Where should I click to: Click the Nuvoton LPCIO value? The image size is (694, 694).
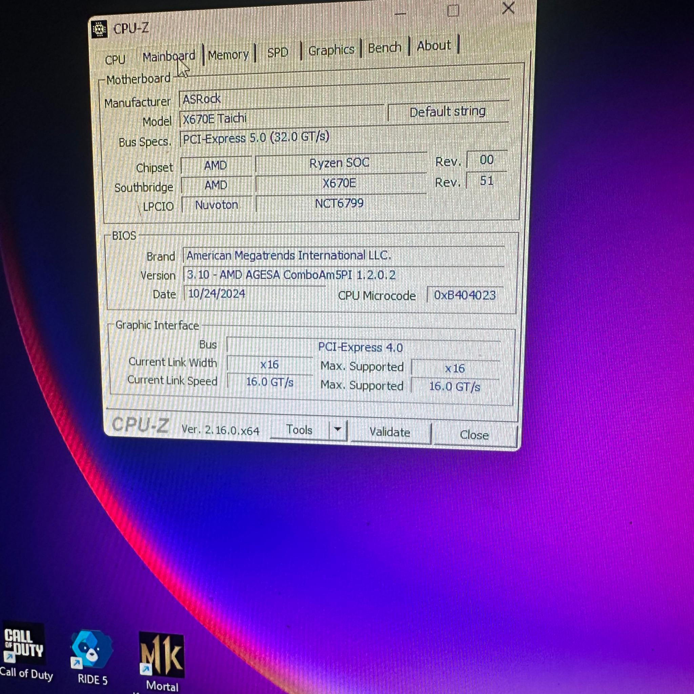(217, 205)
